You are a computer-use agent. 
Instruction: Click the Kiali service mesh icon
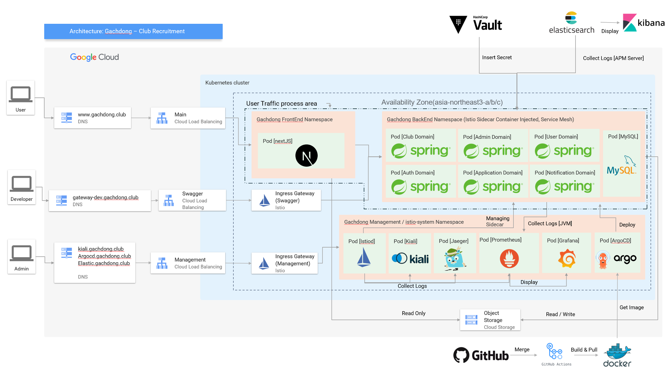[401, 258]
